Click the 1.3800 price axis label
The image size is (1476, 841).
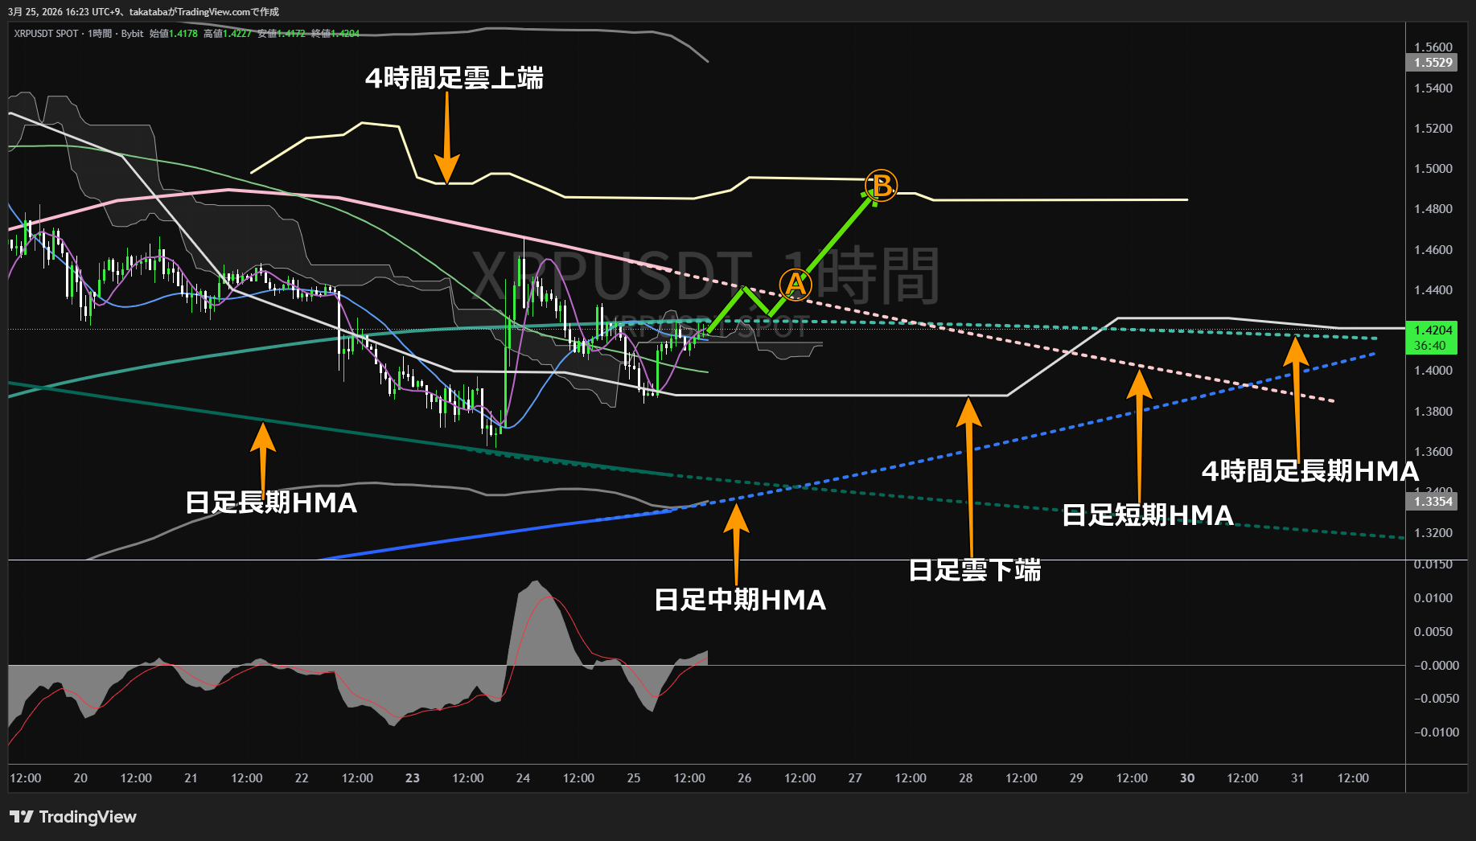[x=1433, y=412]
